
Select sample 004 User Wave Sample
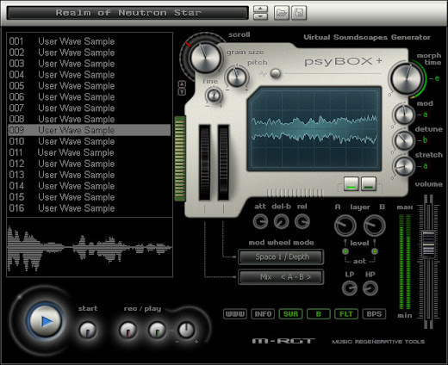coord(90,75)
